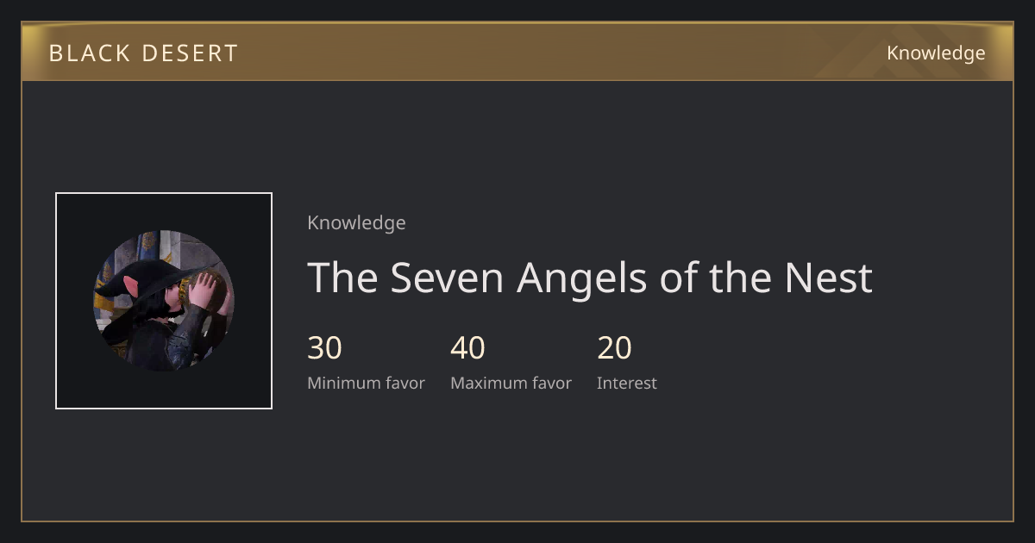Viewport: 1035px width, 543px height.
Task: Click the small Knowledge category label
Action: coord(356,223)
